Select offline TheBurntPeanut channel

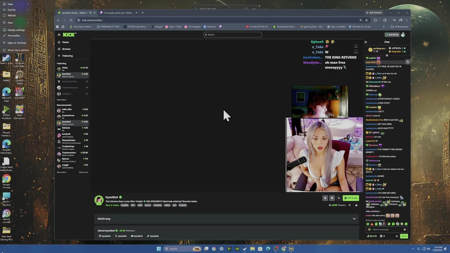click(72, 87)
